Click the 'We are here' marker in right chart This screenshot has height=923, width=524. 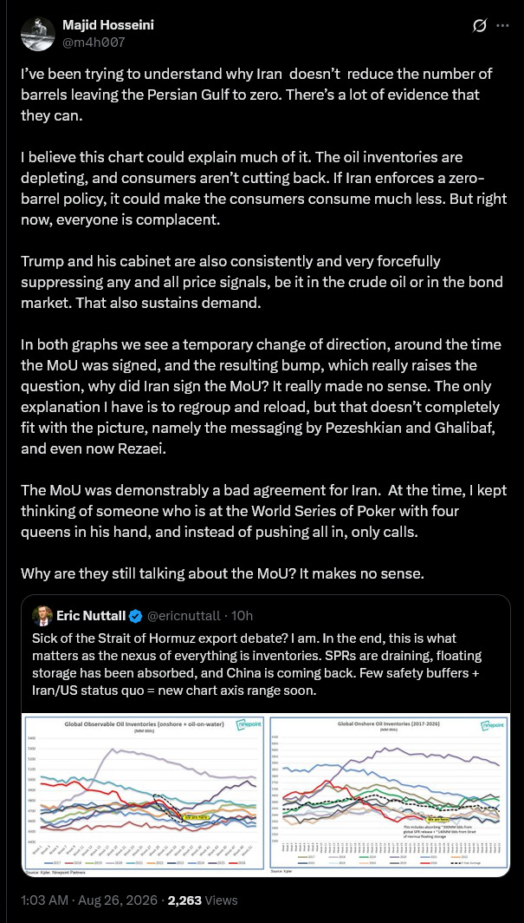(439, 819)
